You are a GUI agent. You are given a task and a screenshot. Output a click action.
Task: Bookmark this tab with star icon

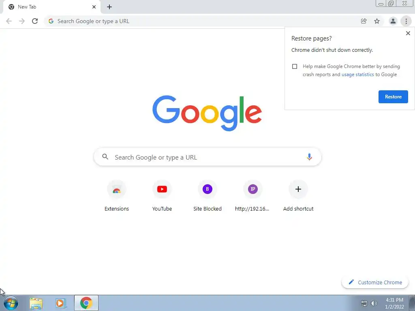pyautogui.click(x=377, y=21)
